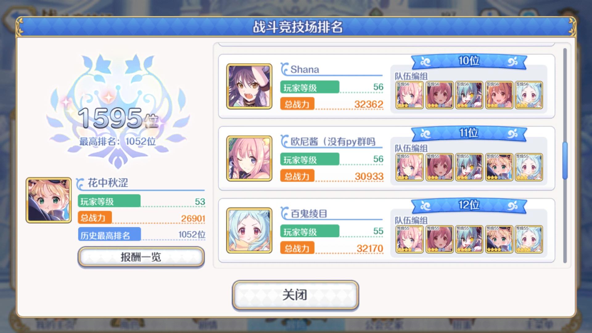
Task: Open the 报酬一览 rewards list
Action: pyautogui.click(x=141, y=257)
